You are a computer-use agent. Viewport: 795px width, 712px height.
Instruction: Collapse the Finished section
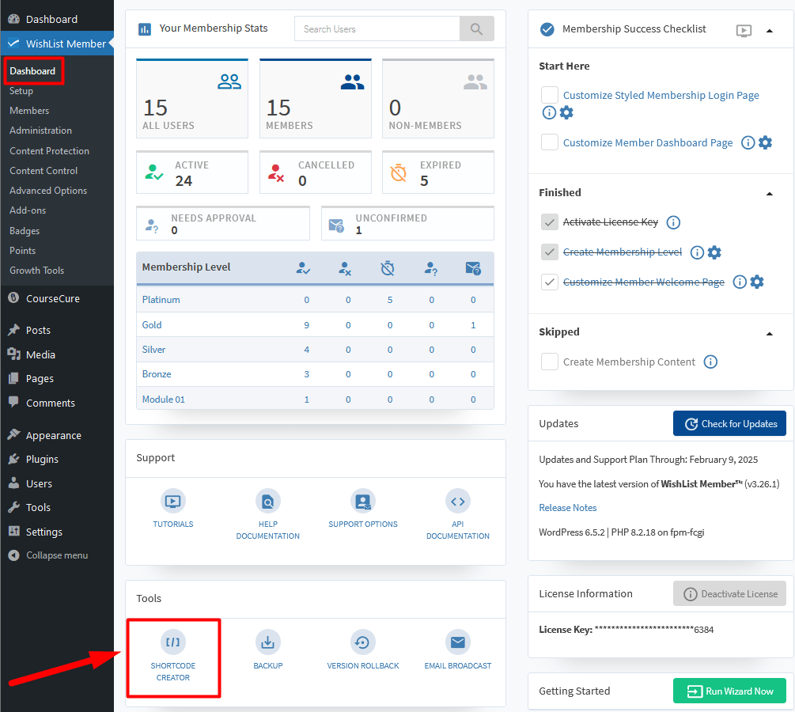(770, 194)
